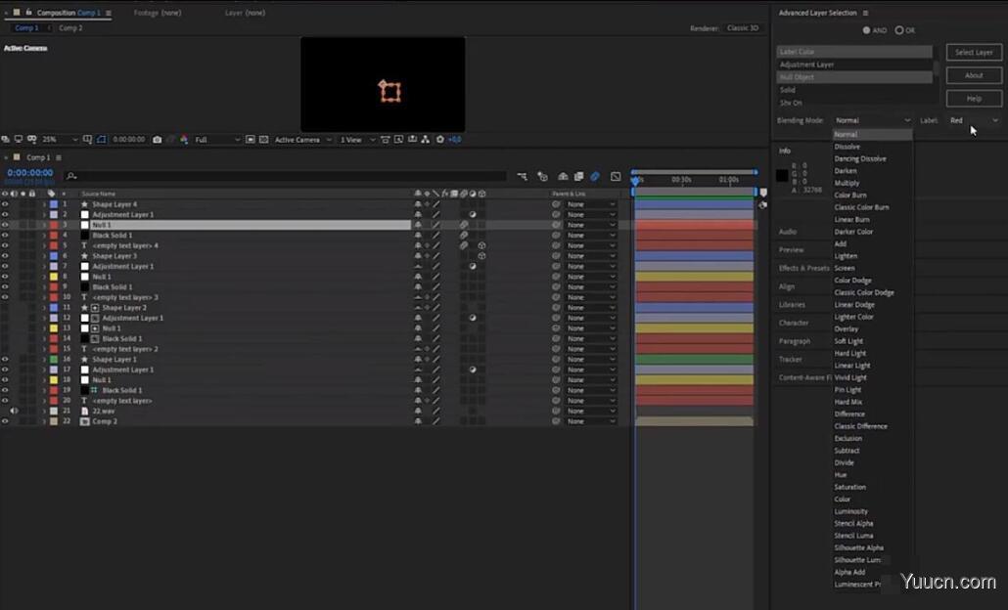Open Advanced Layer Selection panel menu icon
Viewport: 1008px width, 610px height.
click(x=865, y=13)
